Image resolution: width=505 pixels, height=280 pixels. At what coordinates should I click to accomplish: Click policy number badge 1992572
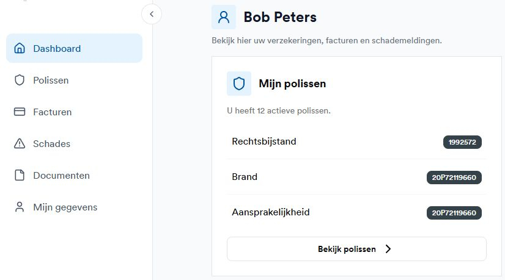coord(462,142)
